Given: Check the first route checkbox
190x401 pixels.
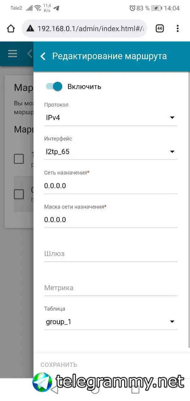Looking at the screenshot, I should [x=19, y=159].
